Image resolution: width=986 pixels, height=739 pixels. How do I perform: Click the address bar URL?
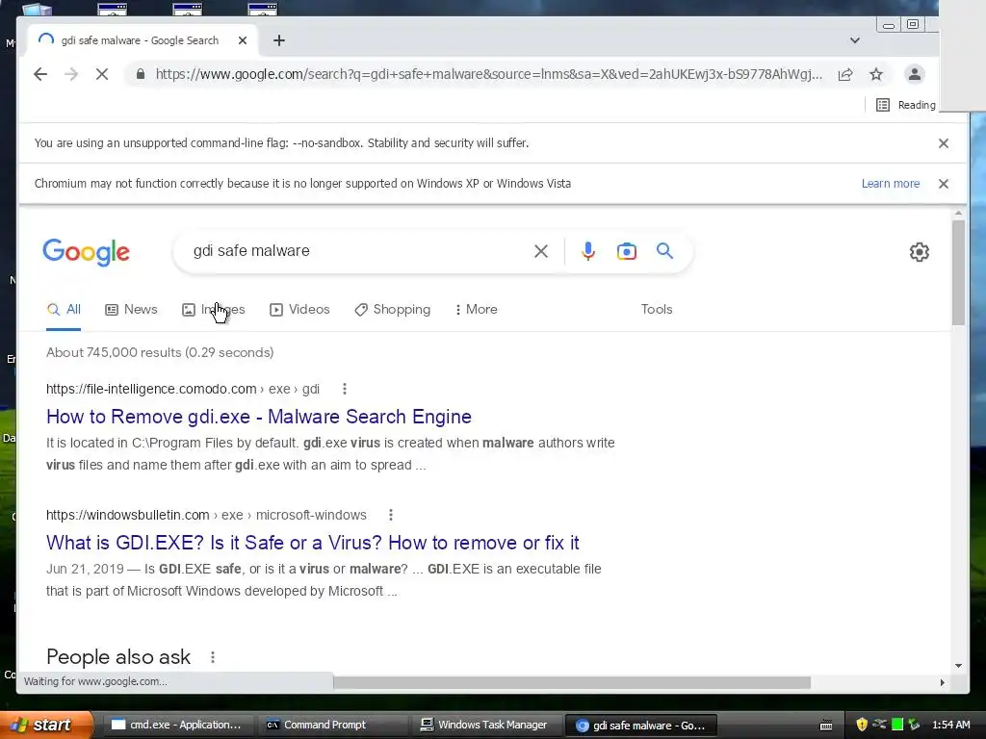point(488,74)
